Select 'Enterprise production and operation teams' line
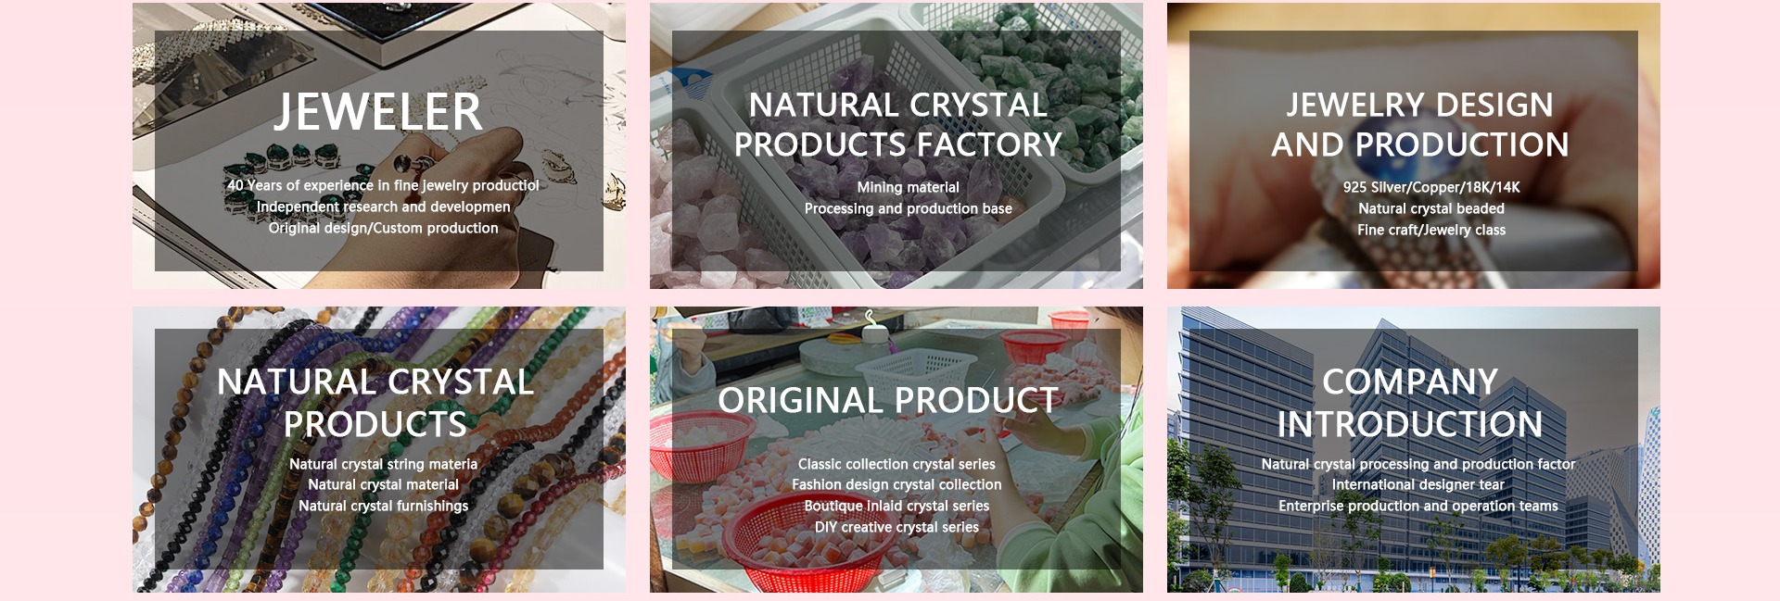 point(1418,506)
